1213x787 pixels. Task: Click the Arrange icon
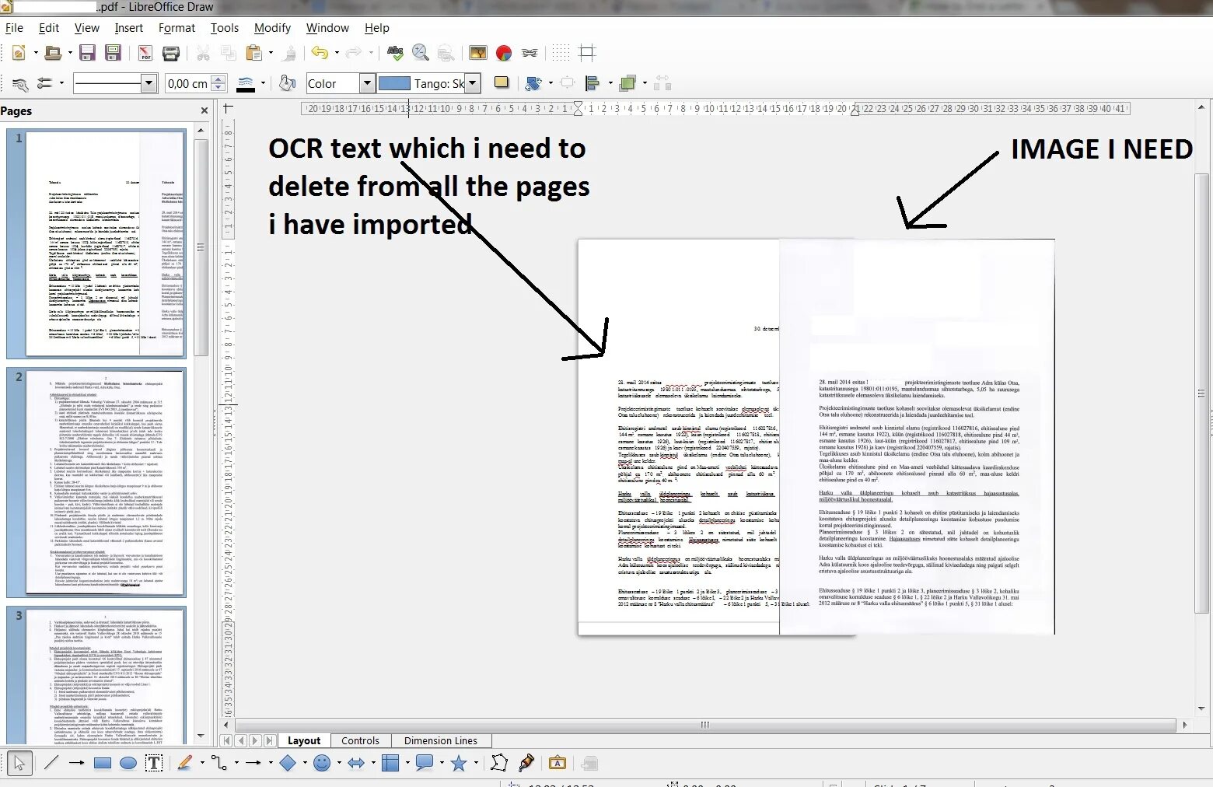pos(627,83)
